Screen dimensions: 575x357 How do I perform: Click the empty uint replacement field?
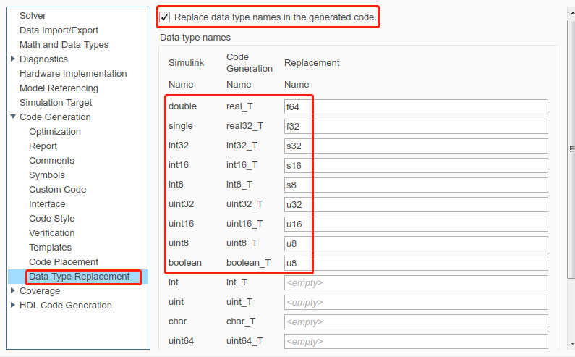click(416, 302)
